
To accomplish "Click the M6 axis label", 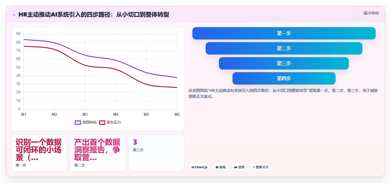I will point(177,114).
